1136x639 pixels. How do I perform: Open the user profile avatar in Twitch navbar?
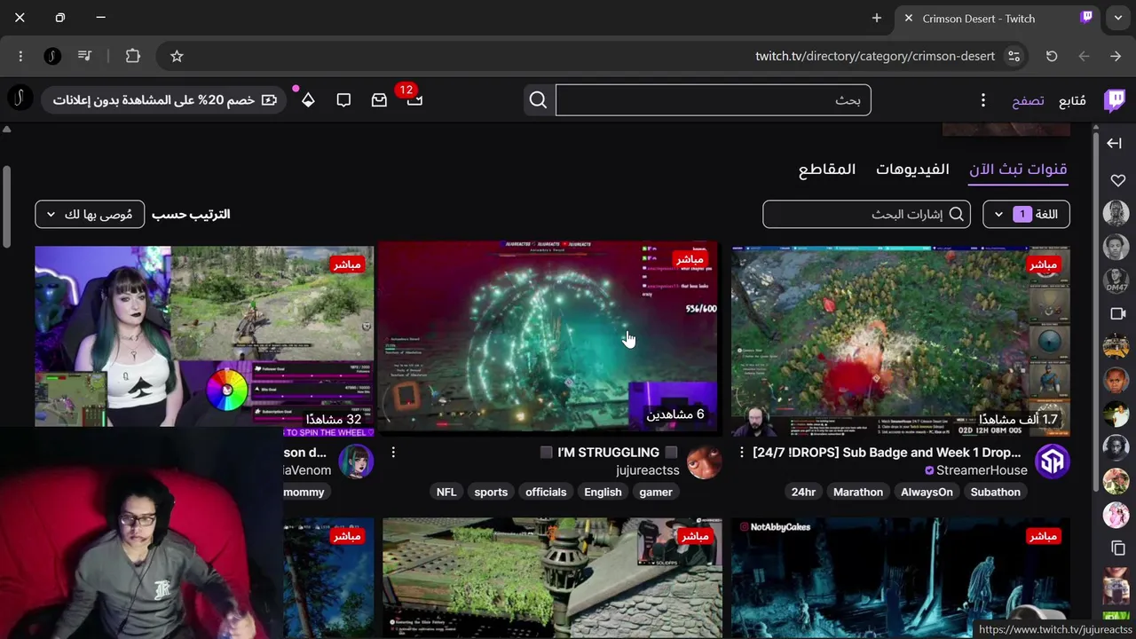click(20, 99)
